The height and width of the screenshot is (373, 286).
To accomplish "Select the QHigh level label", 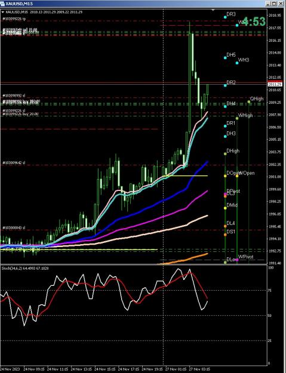I will pos(257,99).
